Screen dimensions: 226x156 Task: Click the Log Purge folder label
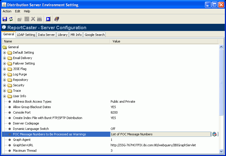pos(20,74)
